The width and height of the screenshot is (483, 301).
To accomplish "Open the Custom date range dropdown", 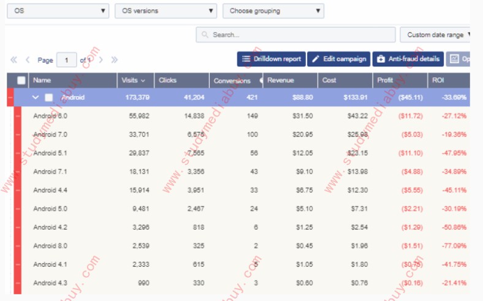I will pos(435,35).
